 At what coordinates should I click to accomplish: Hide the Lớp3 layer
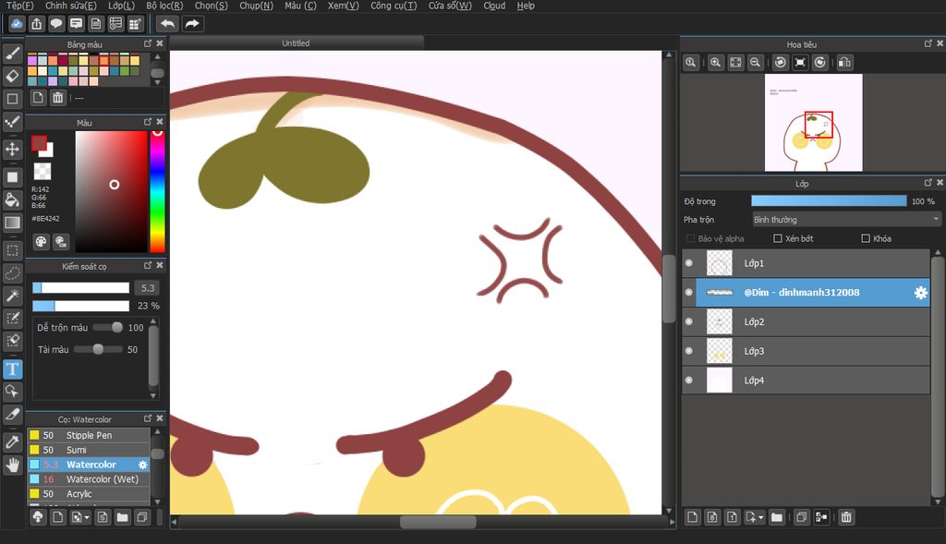[x=689, y=351]
